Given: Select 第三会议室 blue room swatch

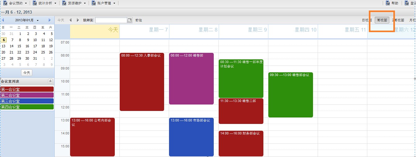Looking at the screenshot, I should 27,101.
